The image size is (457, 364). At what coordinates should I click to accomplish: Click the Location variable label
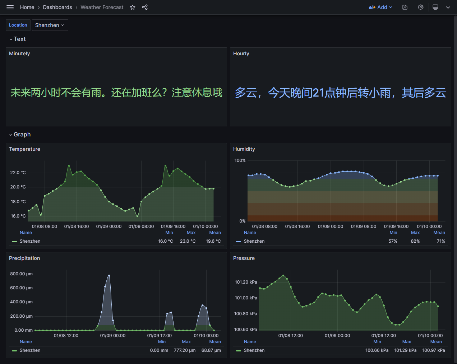(x=18, y=25)
